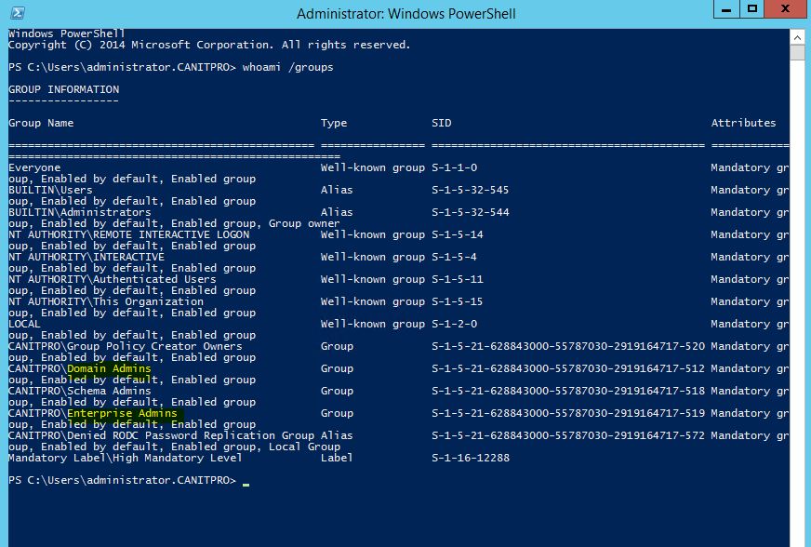Click the SID 'S-1-5-4'

click(454, 257)
